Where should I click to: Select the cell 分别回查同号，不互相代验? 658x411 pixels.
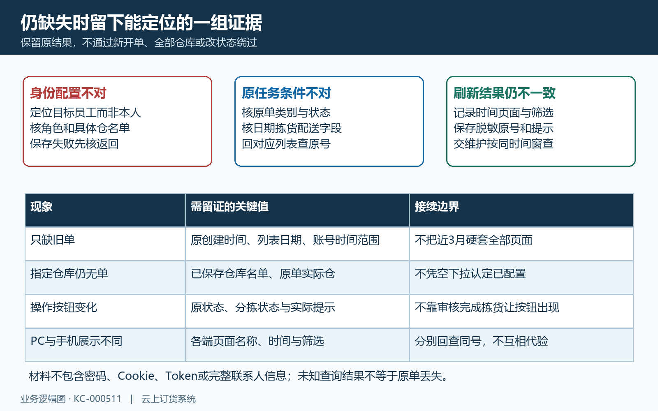[x=521, y=345]
